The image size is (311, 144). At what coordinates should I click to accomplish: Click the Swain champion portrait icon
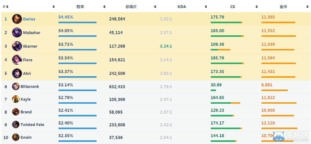pos(16,137)
